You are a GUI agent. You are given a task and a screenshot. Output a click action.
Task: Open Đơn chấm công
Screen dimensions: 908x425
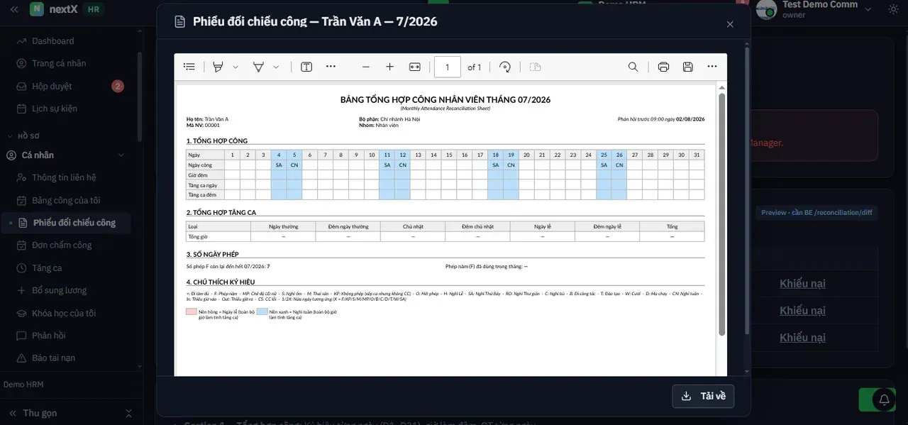[62, 245]
